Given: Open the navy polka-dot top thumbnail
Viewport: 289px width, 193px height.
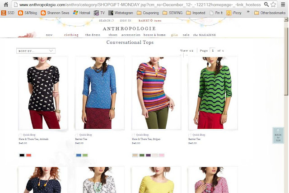Looking at the screenshot, I should [x=43, y=180].
